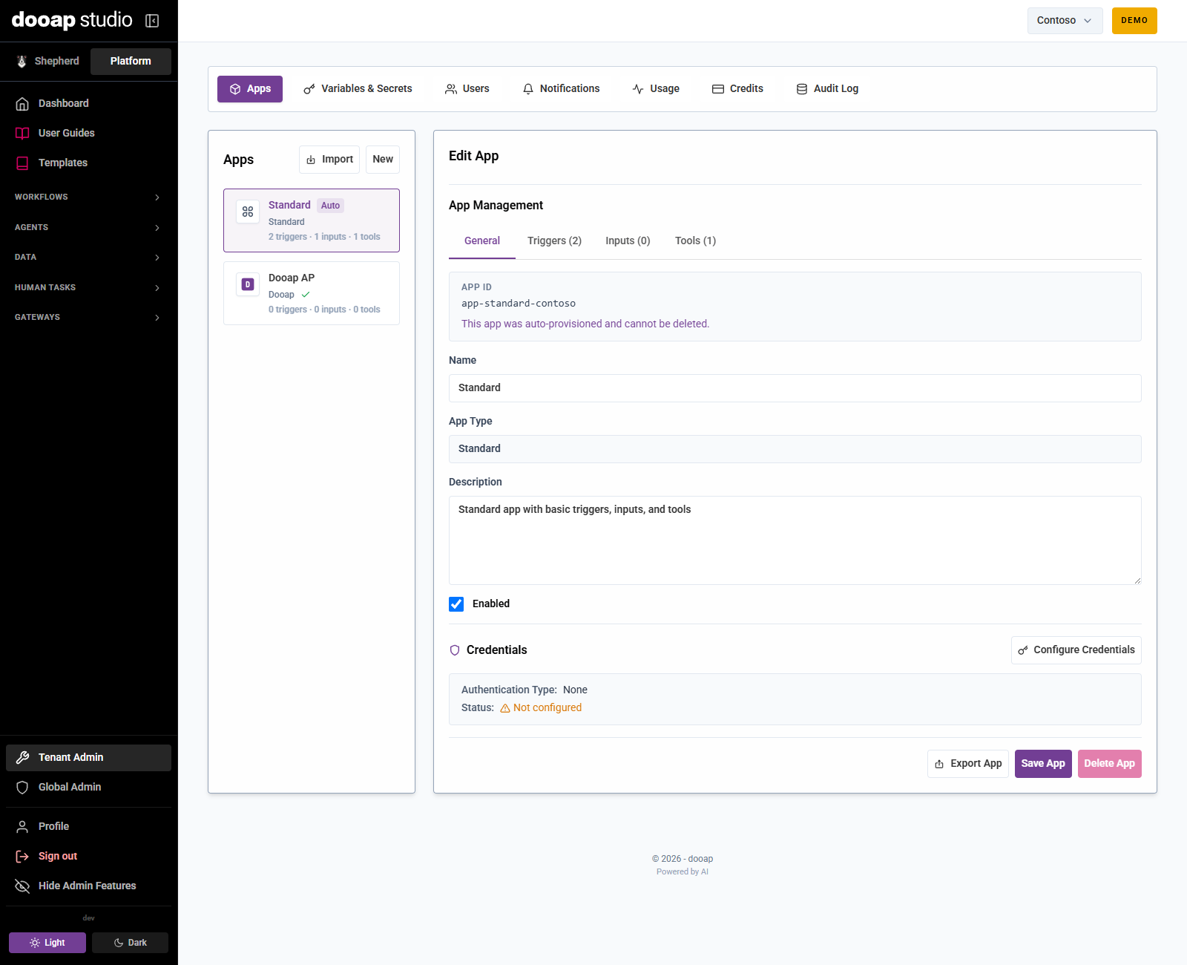
Task: Collapse sidebar using panel icon beside logo
Action: 152,21
